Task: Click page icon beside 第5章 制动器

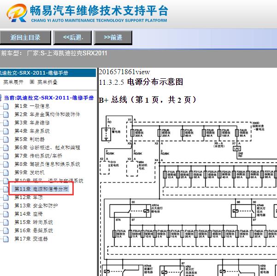Action: point(6,140)
